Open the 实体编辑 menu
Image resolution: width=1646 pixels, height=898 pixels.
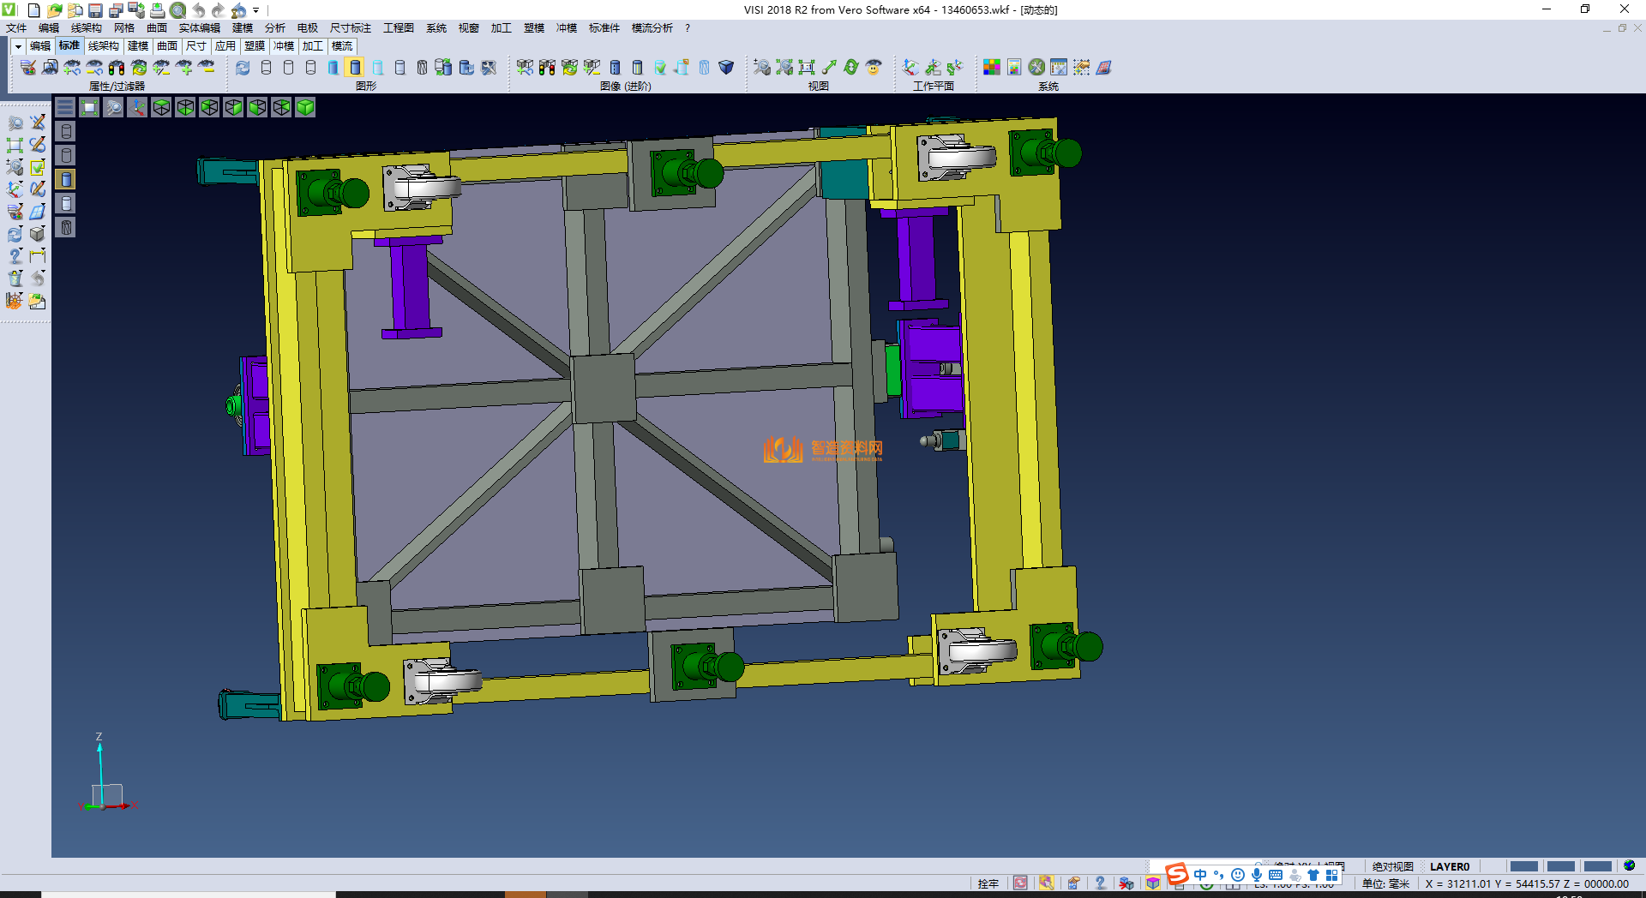click(x=199, y=28)
